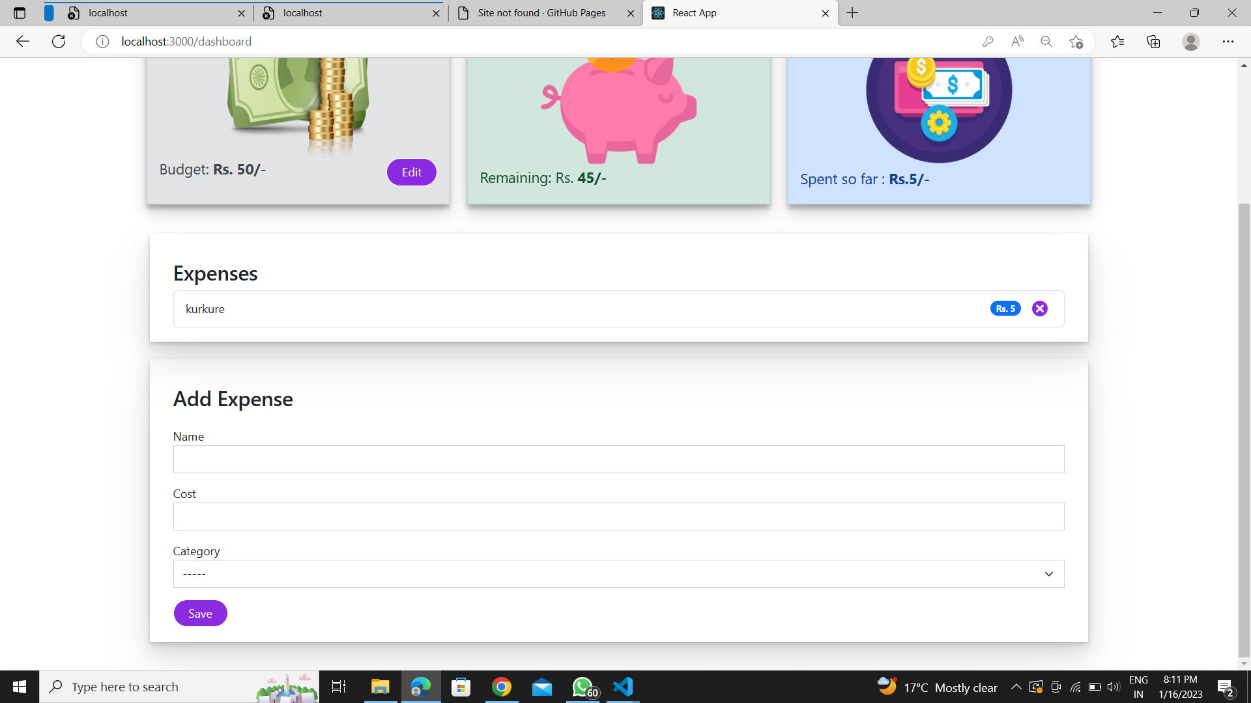Save the new expense
Image resolution: width=1251 pixels, height=703 pixels.
point(200,613)
